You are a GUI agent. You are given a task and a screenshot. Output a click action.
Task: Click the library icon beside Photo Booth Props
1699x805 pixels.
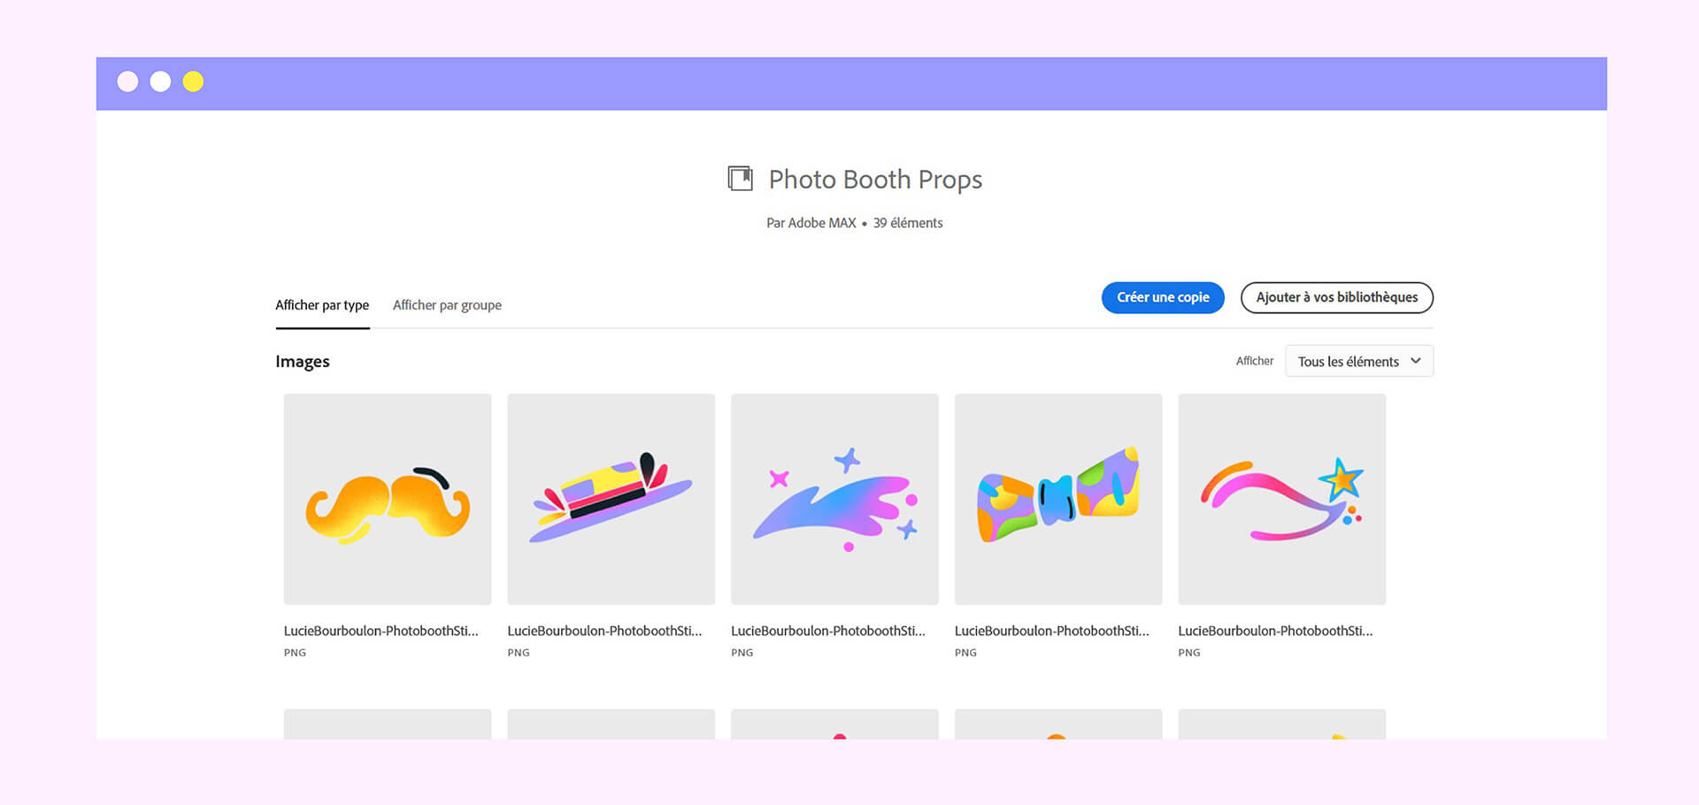[740, 179]
